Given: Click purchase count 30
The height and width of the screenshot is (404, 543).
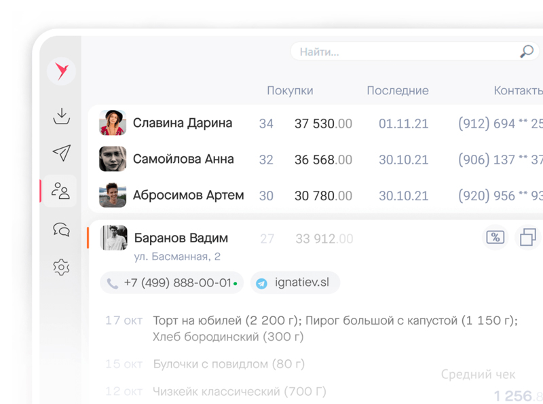Looking at the screenshot, I should 266,196.
